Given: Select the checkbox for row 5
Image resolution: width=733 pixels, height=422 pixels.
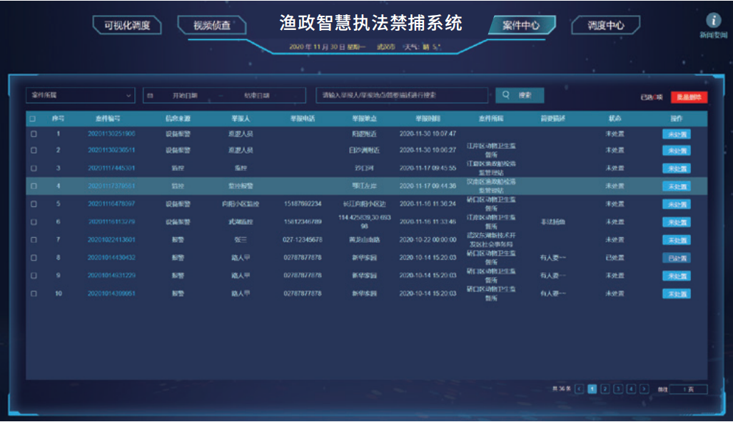Looking at the screenshot, I should (x=33, y=204).
